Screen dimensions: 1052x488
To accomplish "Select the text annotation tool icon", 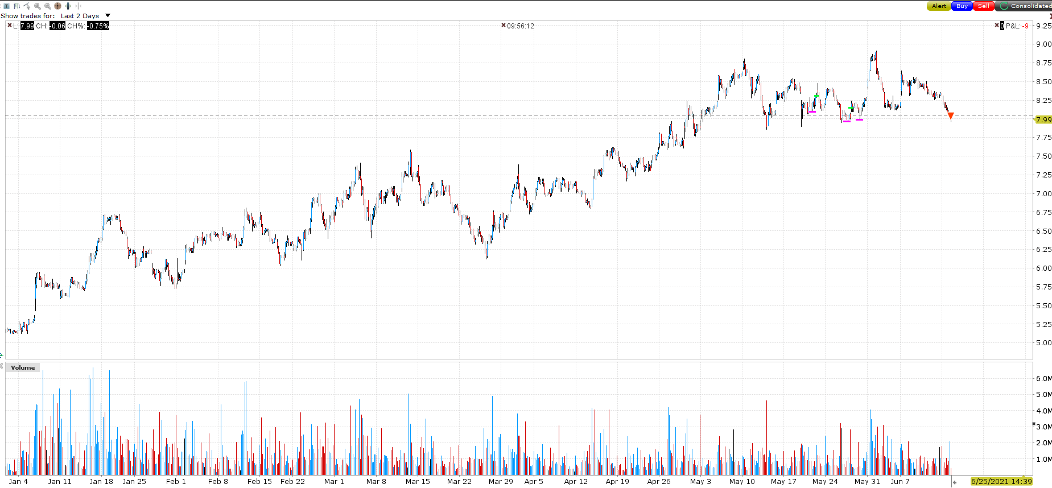I will tap(6, 6).
